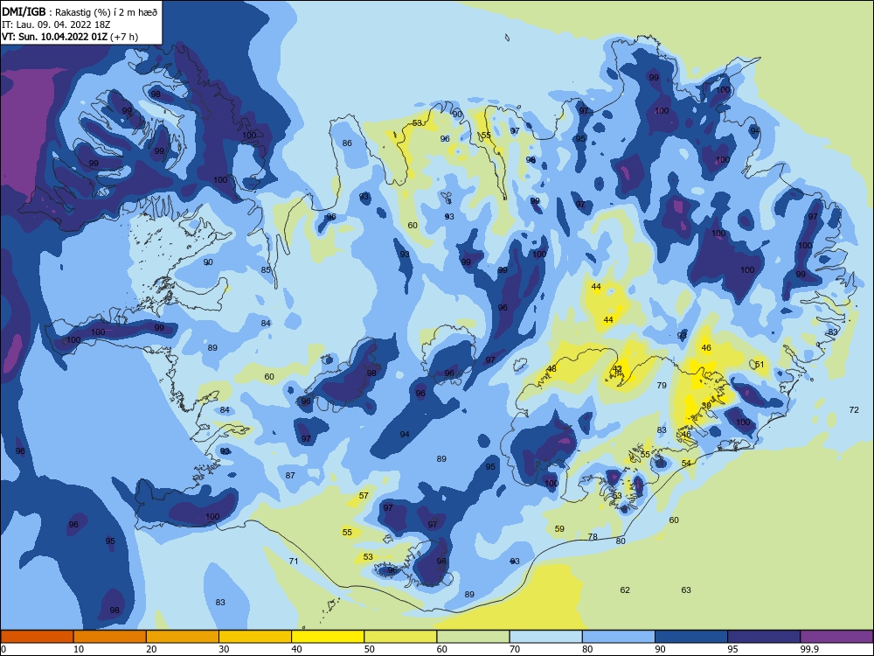
Task: Click the map value '79' on the map
Action: click(662, 385)
